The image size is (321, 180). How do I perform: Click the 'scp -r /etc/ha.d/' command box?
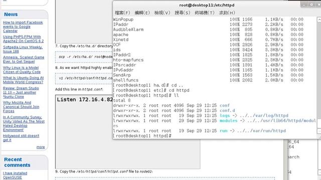point(84,57)
